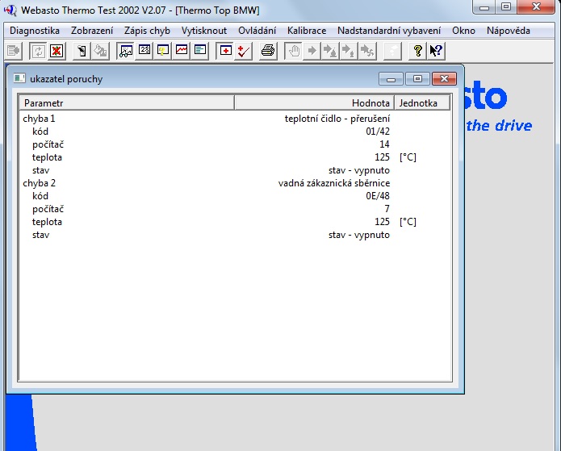Click the red X cancel toolbar icon
561x451 pixels.
pyautogui.click(x=57, y=51)
